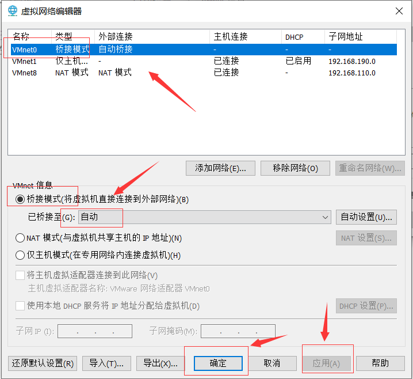Click the 移除网络 button
The image size is (413, 379).
pyautogui.click(x=295, y=168)
